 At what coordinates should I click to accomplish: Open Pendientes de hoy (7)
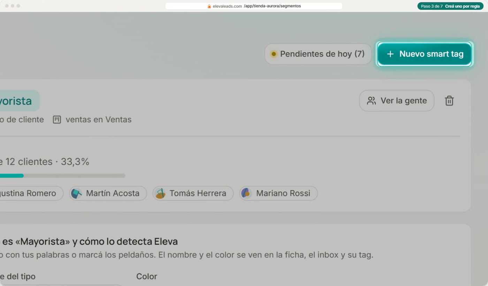[318, 54]
